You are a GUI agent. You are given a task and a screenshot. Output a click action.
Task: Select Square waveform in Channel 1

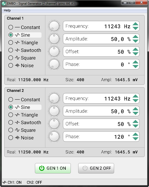click(x=22, y=58)
